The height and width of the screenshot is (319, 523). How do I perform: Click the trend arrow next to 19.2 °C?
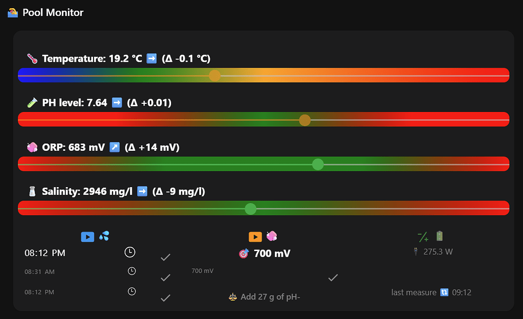pos(151,58)
